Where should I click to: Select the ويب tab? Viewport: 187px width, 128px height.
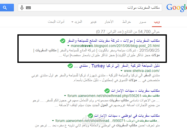157,22
